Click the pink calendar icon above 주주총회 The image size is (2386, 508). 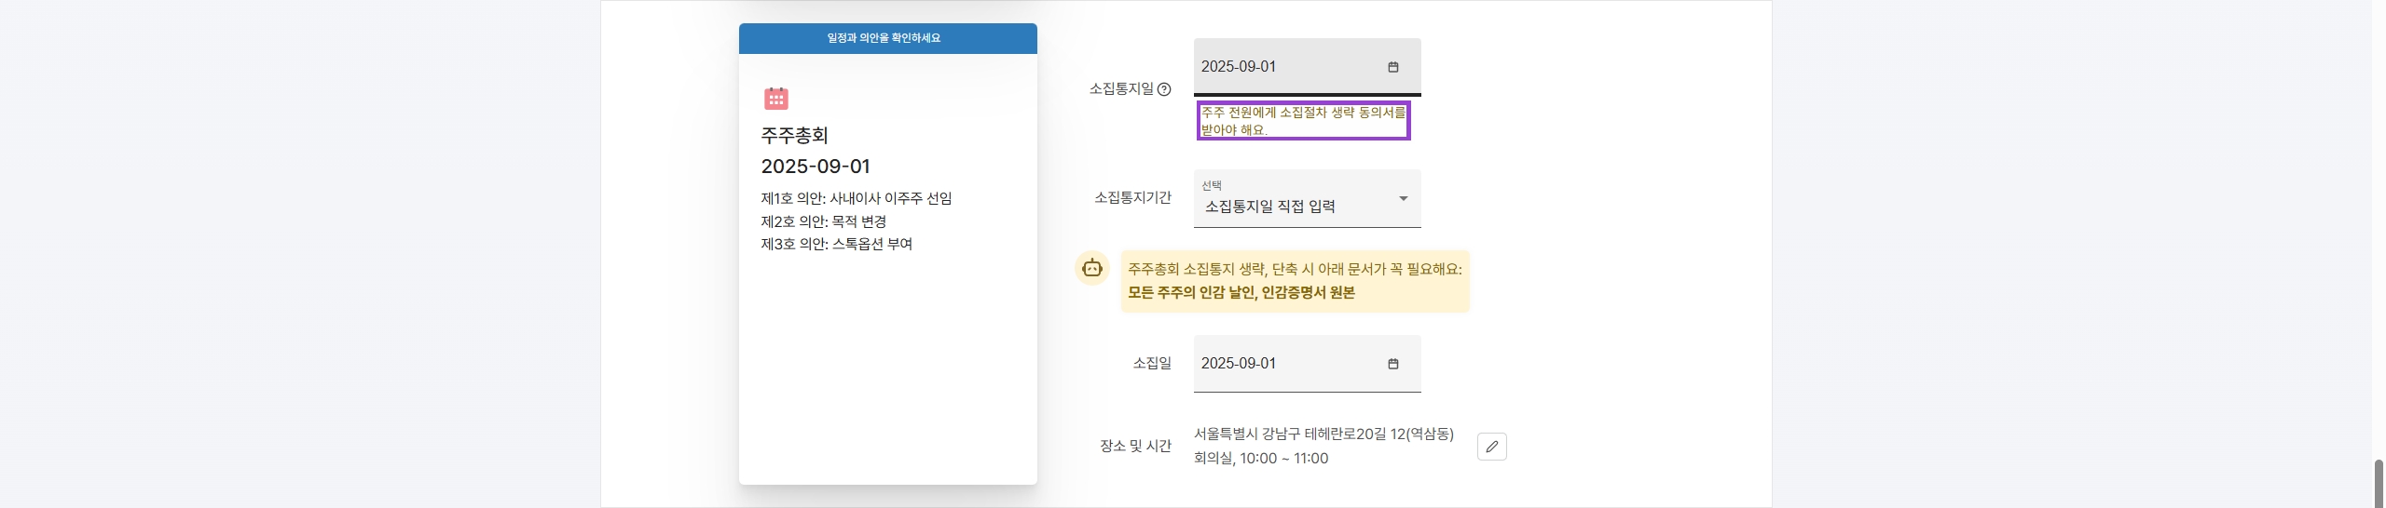775,99
